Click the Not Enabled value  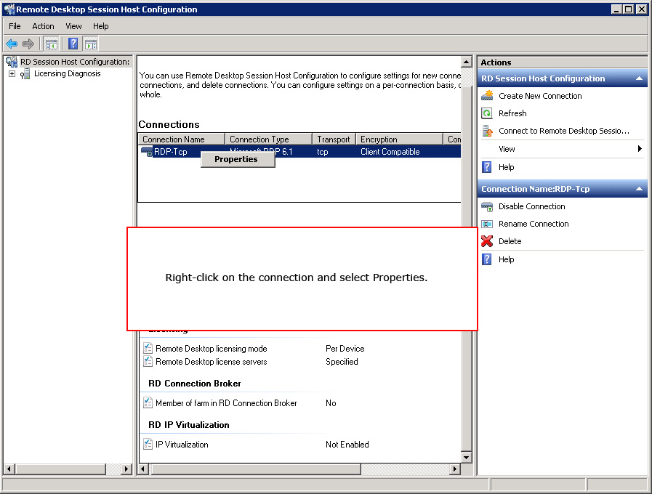click(347, 445)
